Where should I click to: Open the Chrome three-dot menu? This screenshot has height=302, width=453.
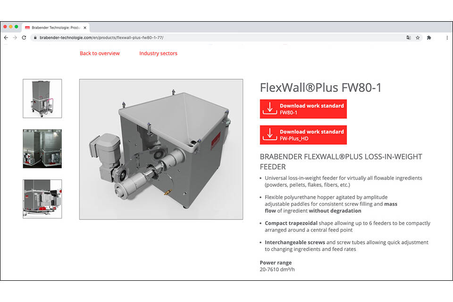446,38
